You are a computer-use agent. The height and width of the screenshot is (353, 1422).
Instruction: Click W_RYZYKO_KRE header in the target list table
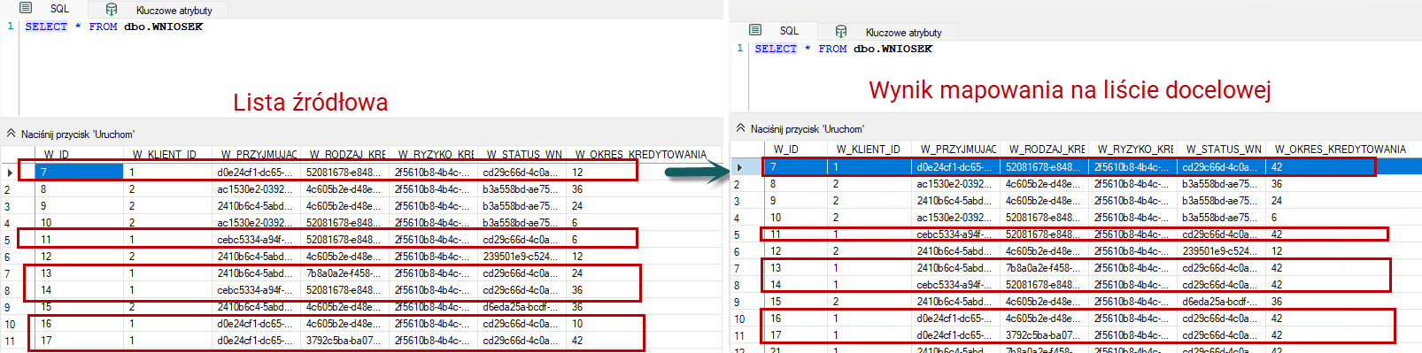[1133, 149]
